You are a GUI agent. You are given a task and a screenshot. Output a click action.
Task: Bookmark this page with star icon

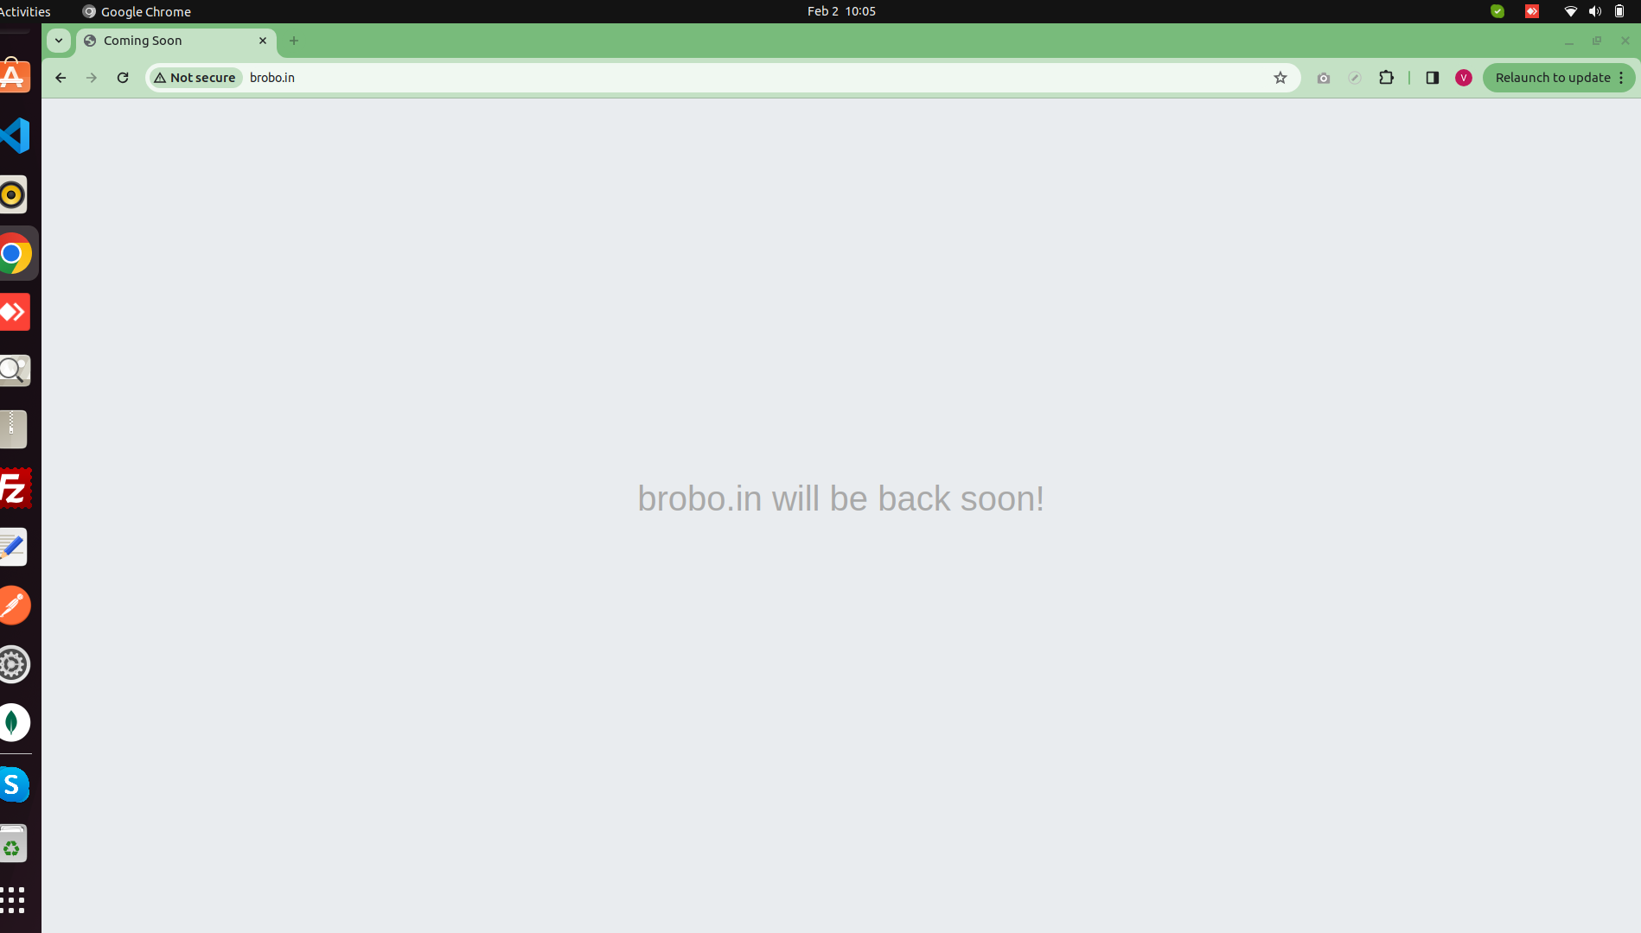(1280, 78)
